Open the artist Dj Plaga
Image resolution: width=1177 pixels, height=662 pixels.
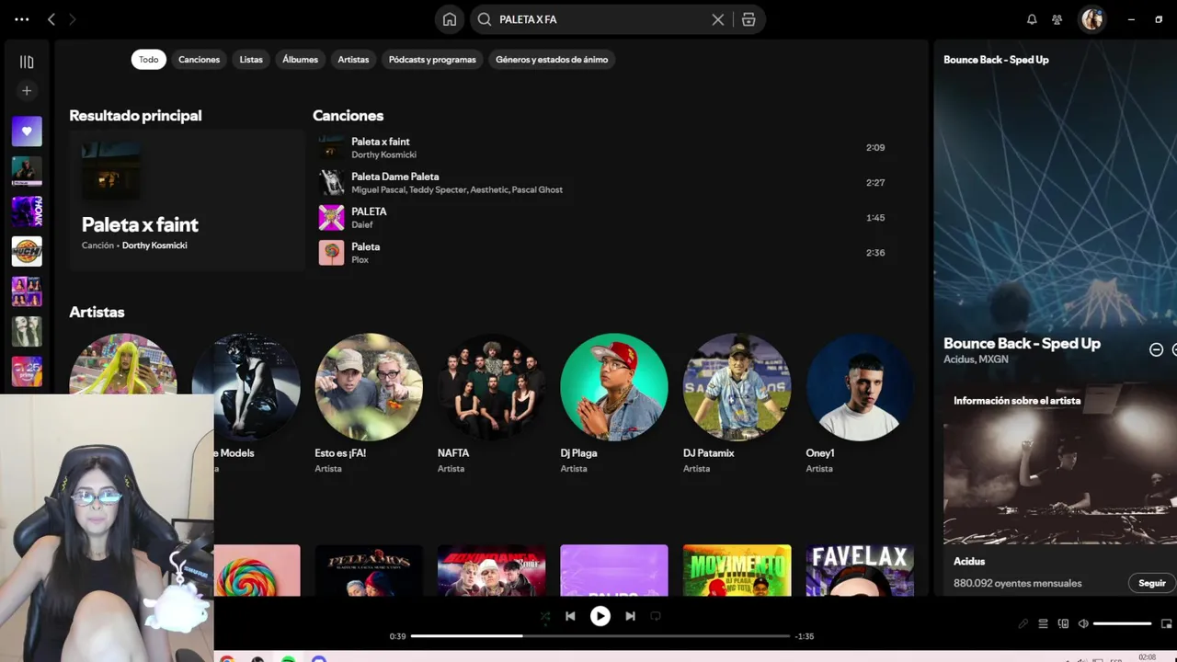click(x=614, y=403)
